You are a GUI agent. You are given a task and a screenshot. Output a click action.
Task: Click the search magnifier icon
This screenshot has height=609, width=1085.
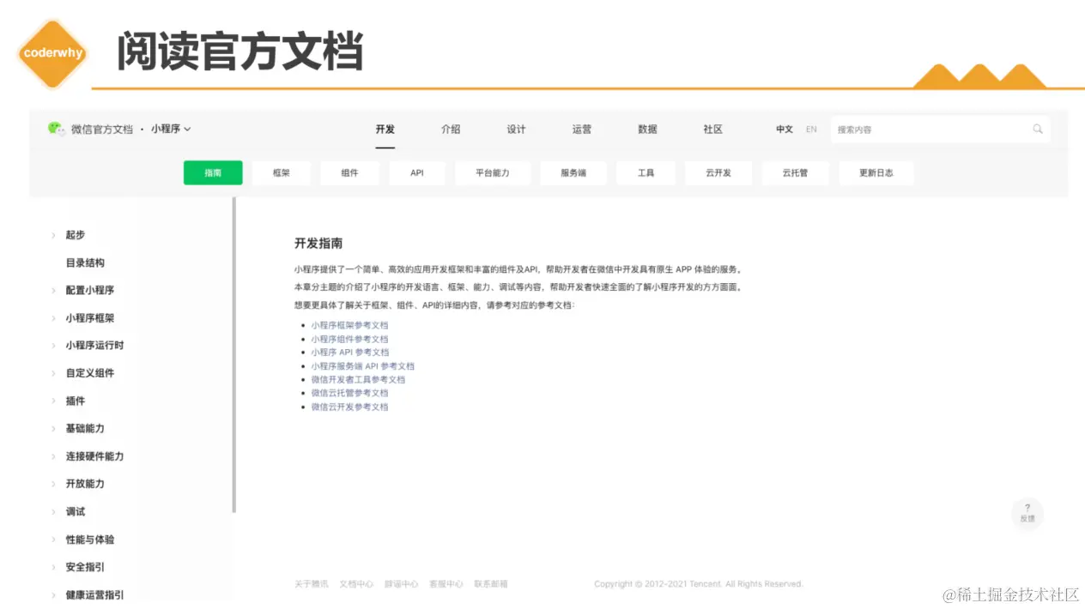1037,129
